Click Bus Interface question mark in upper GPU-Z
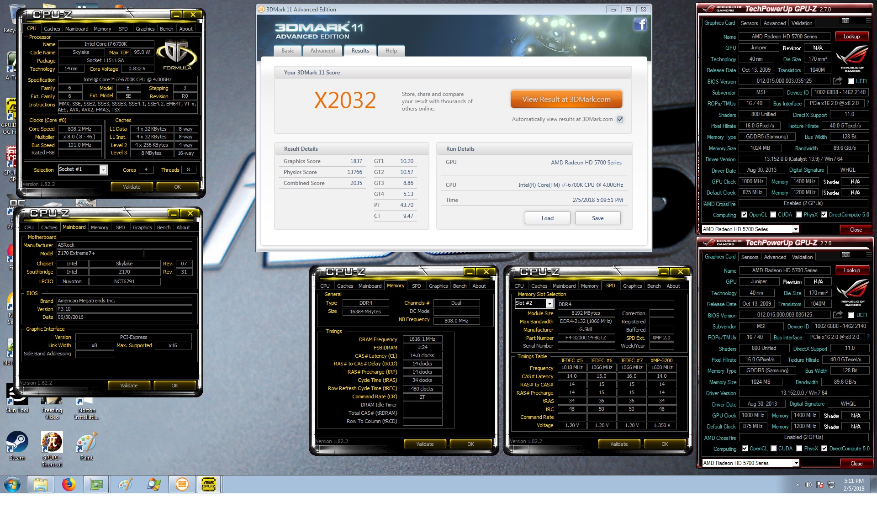The height and width of the screenshot is (518, 877). point(867,103)
